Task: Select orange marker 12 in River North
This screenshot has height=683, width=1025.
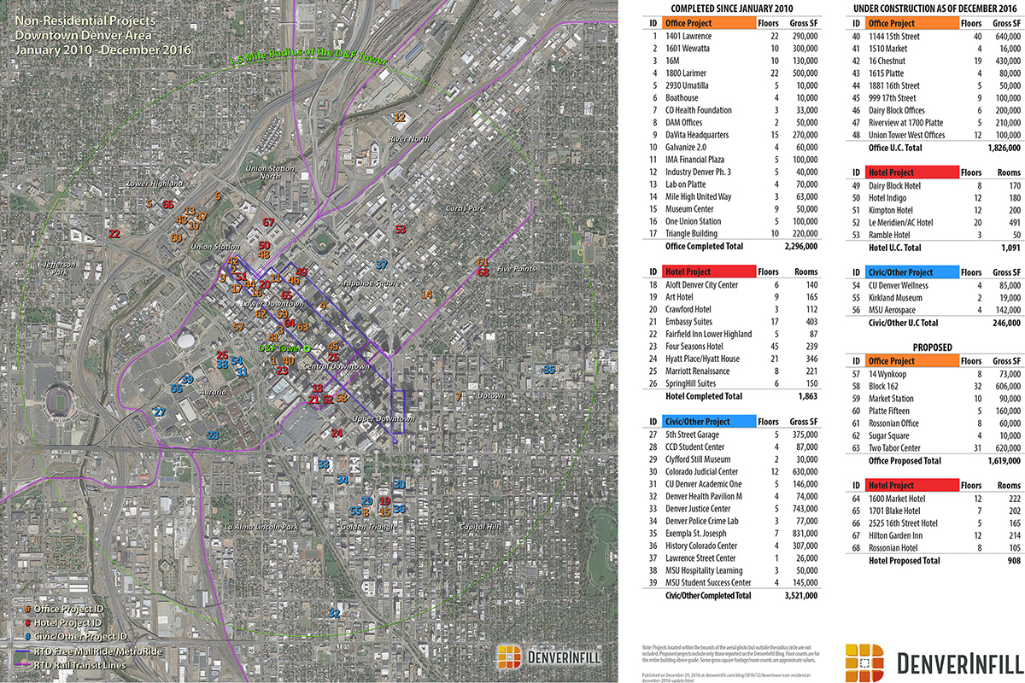Action: (x=399, y=117)
